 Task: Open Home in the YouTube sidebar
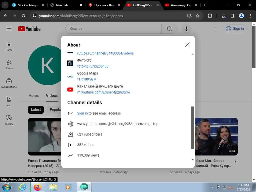(x=9, y=46)
